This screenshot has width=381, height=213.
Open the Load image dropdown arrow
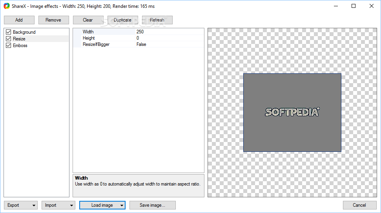click(122, 206)
